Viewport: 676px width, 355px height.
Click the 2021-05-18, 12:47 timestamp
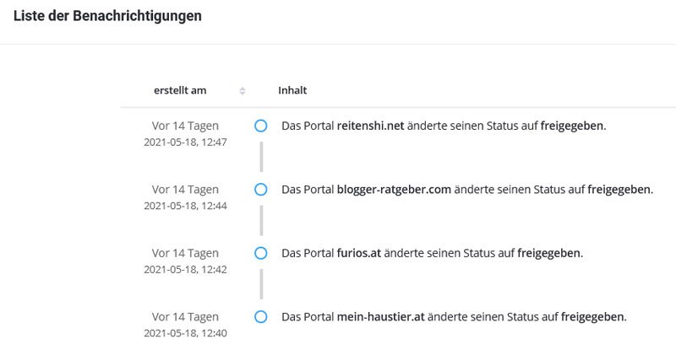[185, 142]
